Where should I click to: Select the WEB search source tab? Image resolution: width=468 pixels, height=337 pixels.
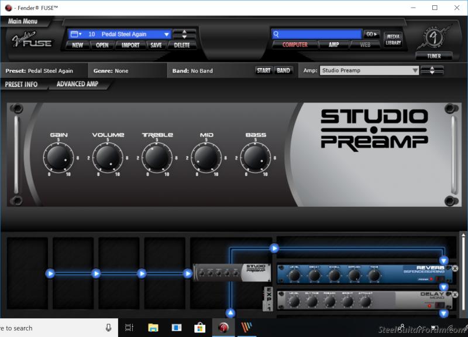pos(364,45)
